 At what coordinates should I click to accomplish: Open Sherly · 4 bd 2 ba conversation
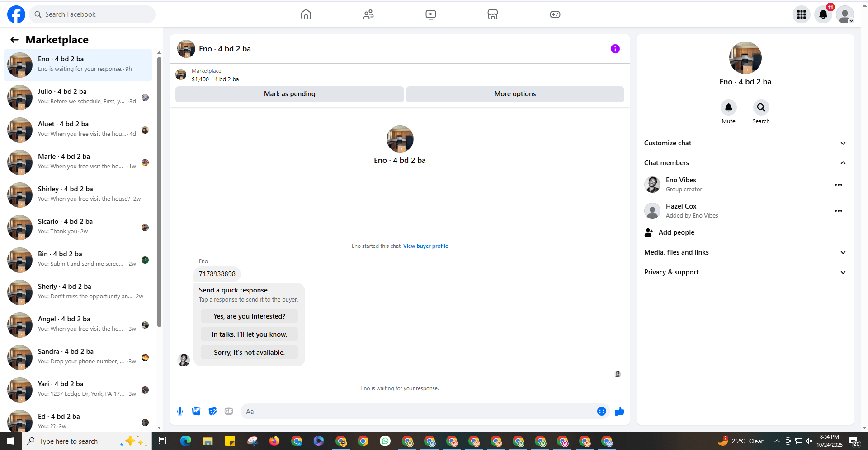pos(78,292)
